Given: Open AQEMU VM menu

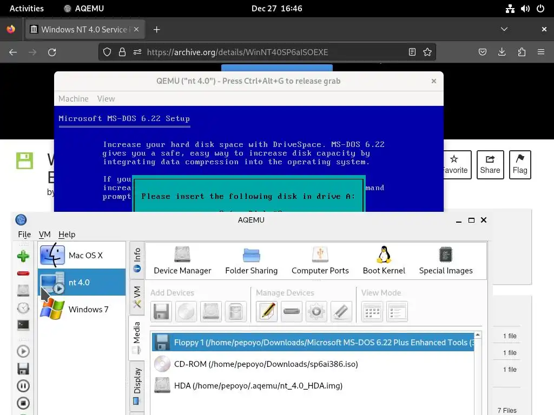Looking at the screenshot, I should tap(44, 235).
